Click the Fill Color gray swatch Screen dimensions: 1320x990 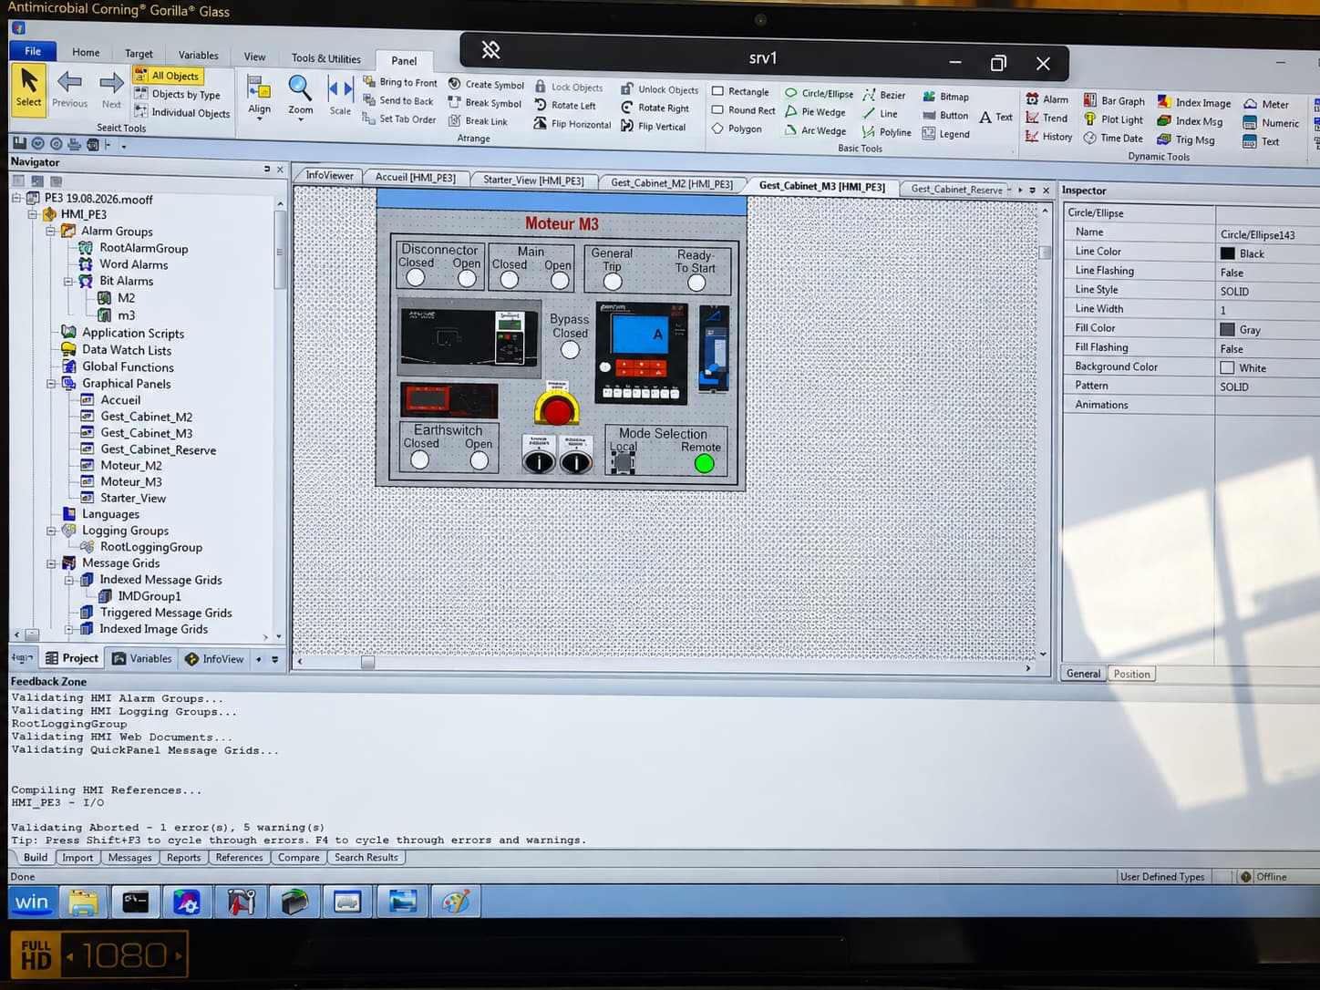click(1227, 329)
